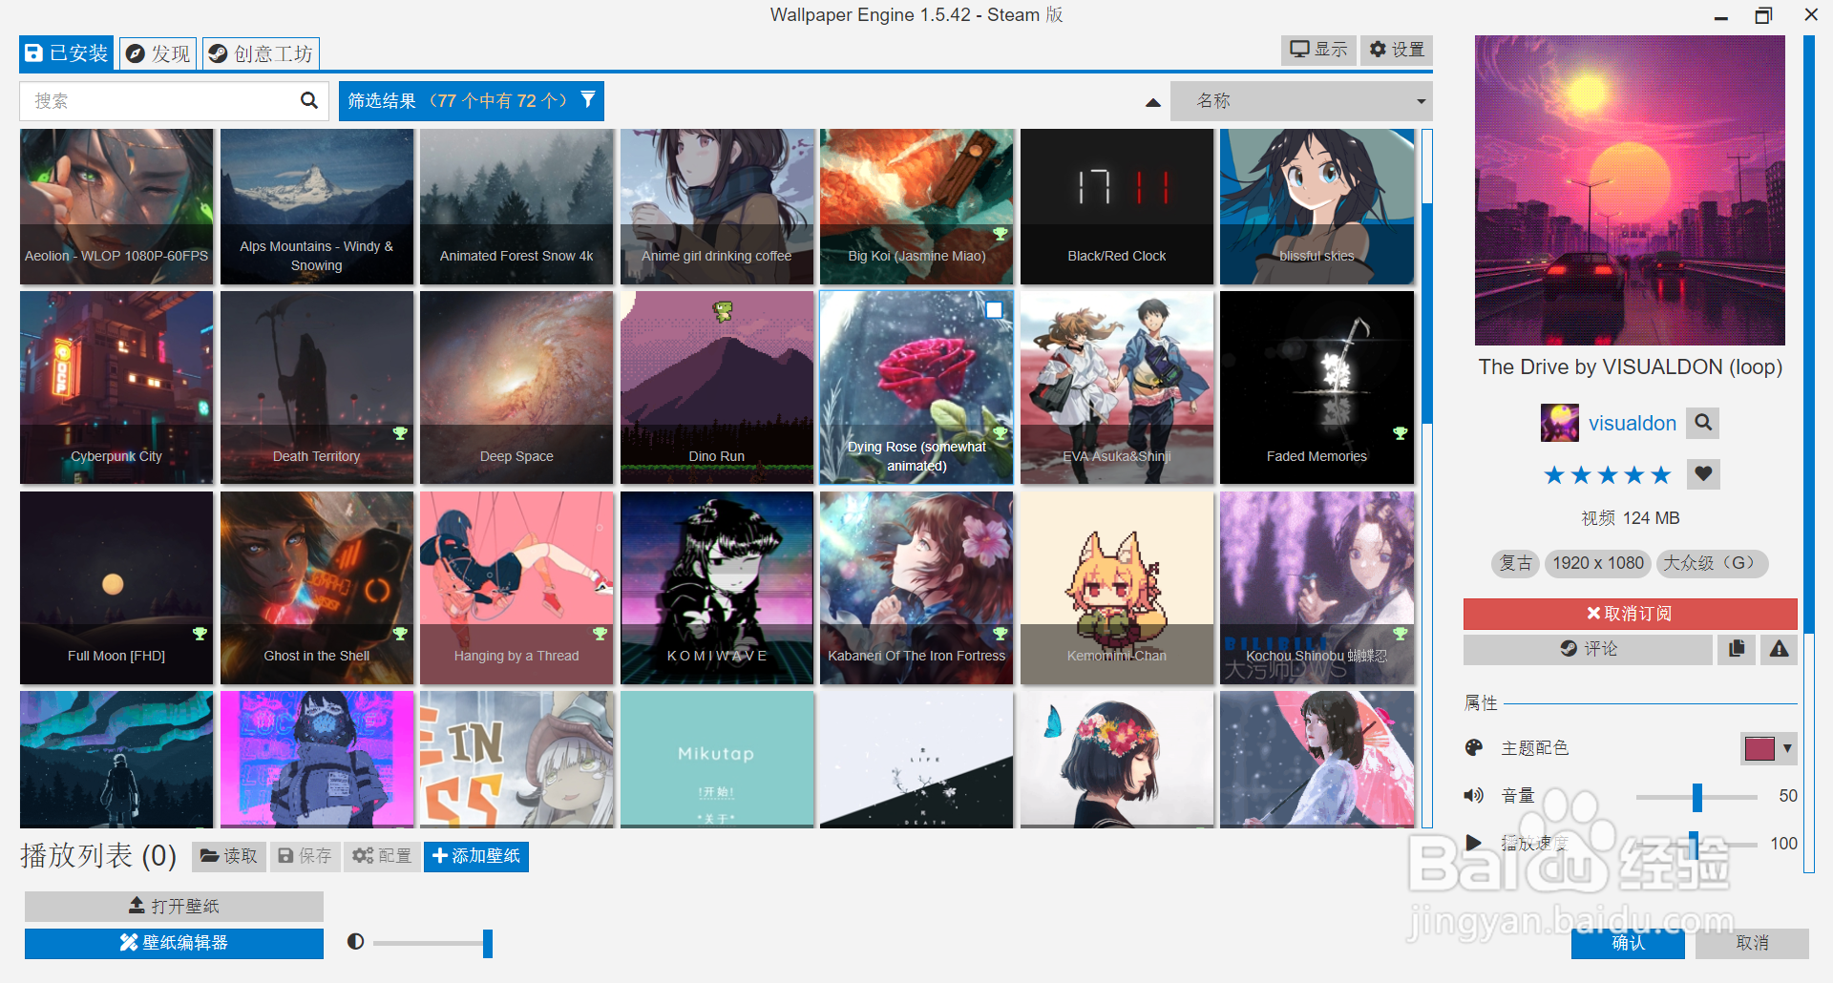Toggle the checkbox on the Dying Rose wallpaper
This screenshot has width=1833, height=983.
point(994,309)
